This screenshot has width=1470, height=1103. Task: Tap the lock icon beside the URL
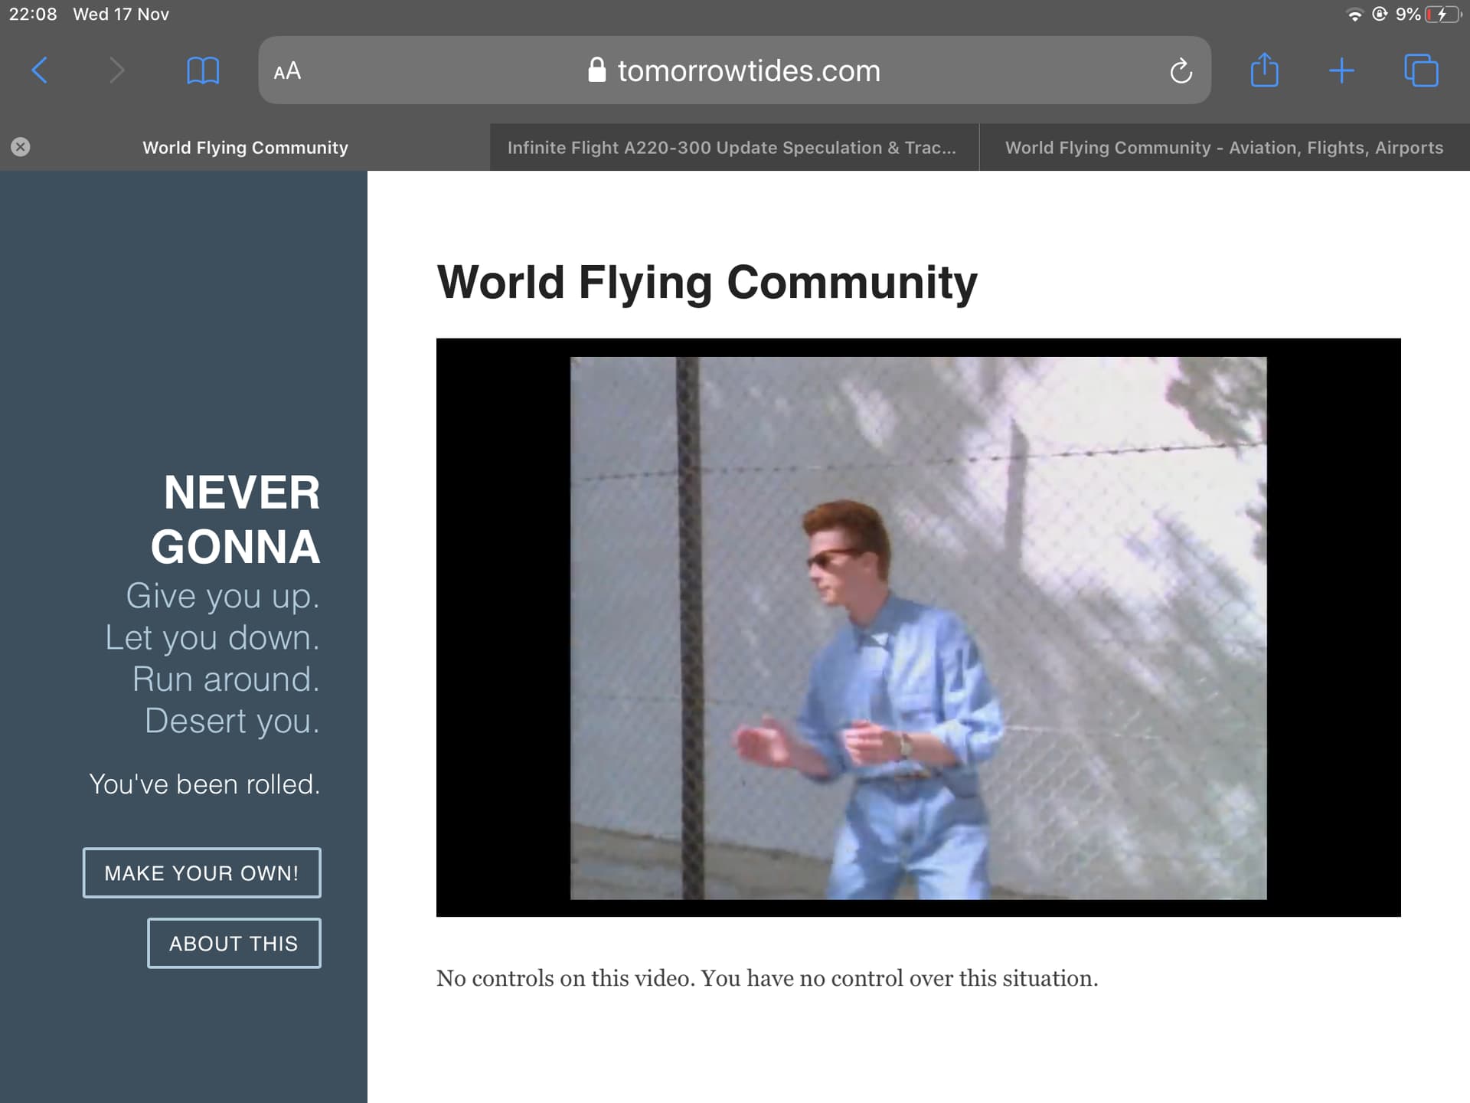(597, 70)
